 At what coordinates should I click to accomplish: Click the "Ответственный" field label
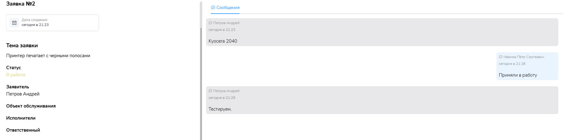(x=23, y=130)
